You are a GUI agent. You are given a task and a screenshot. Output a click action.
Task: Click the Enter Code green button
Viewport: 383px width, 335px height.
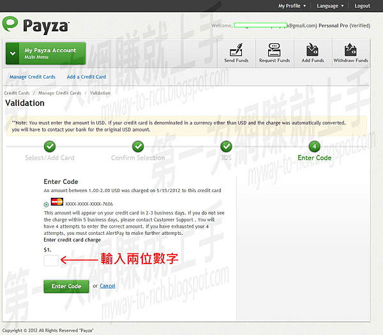coord(66,287)
